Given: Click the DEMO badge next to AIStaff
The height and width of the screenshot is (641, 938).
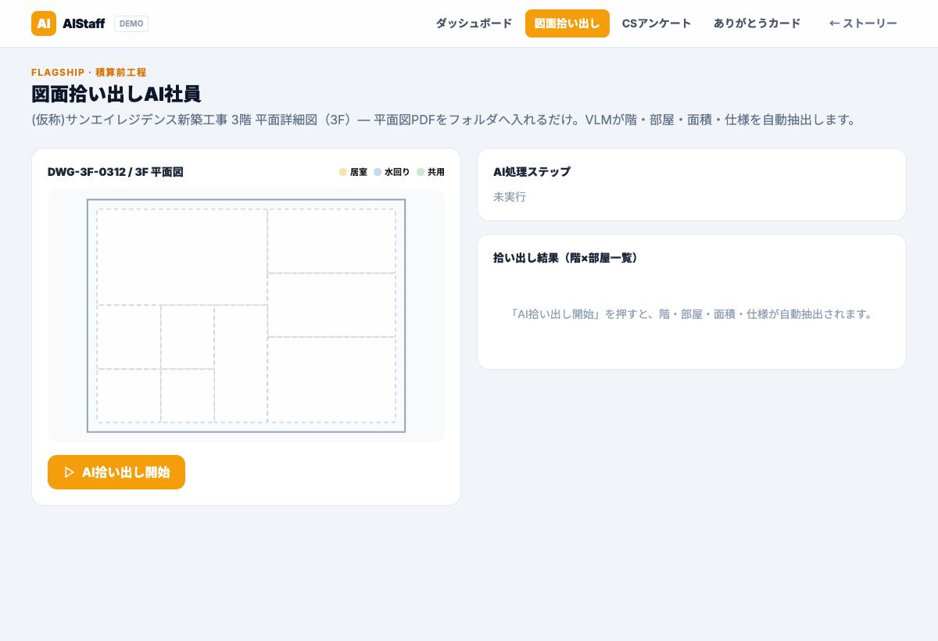Looking at the screenshot, I should pos(131,23).
